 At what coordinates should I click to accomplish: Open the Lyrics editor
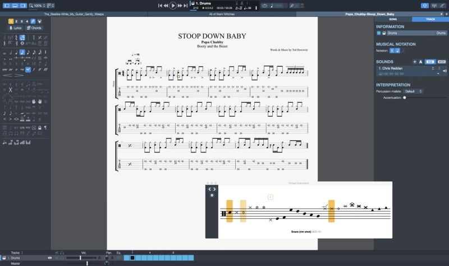pos(16,27)
